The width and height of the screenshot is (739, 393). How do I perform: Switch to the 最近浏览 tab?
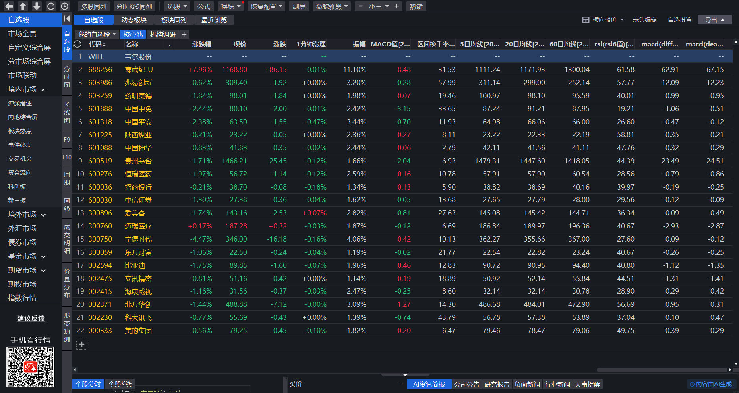click(214, 20)
